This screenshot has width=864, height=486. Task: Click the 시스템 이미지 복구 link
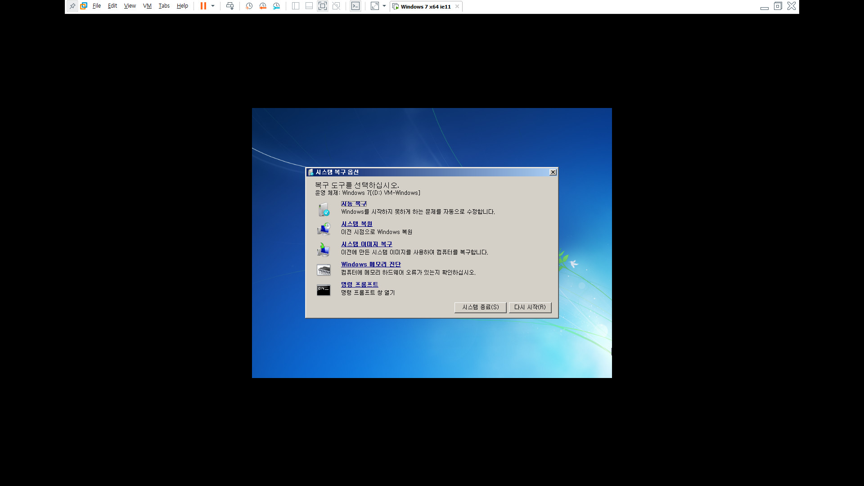pos(366,244)
